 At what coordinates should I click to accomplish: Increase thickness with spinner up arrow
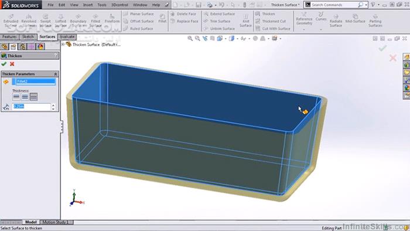click(53, 105)
